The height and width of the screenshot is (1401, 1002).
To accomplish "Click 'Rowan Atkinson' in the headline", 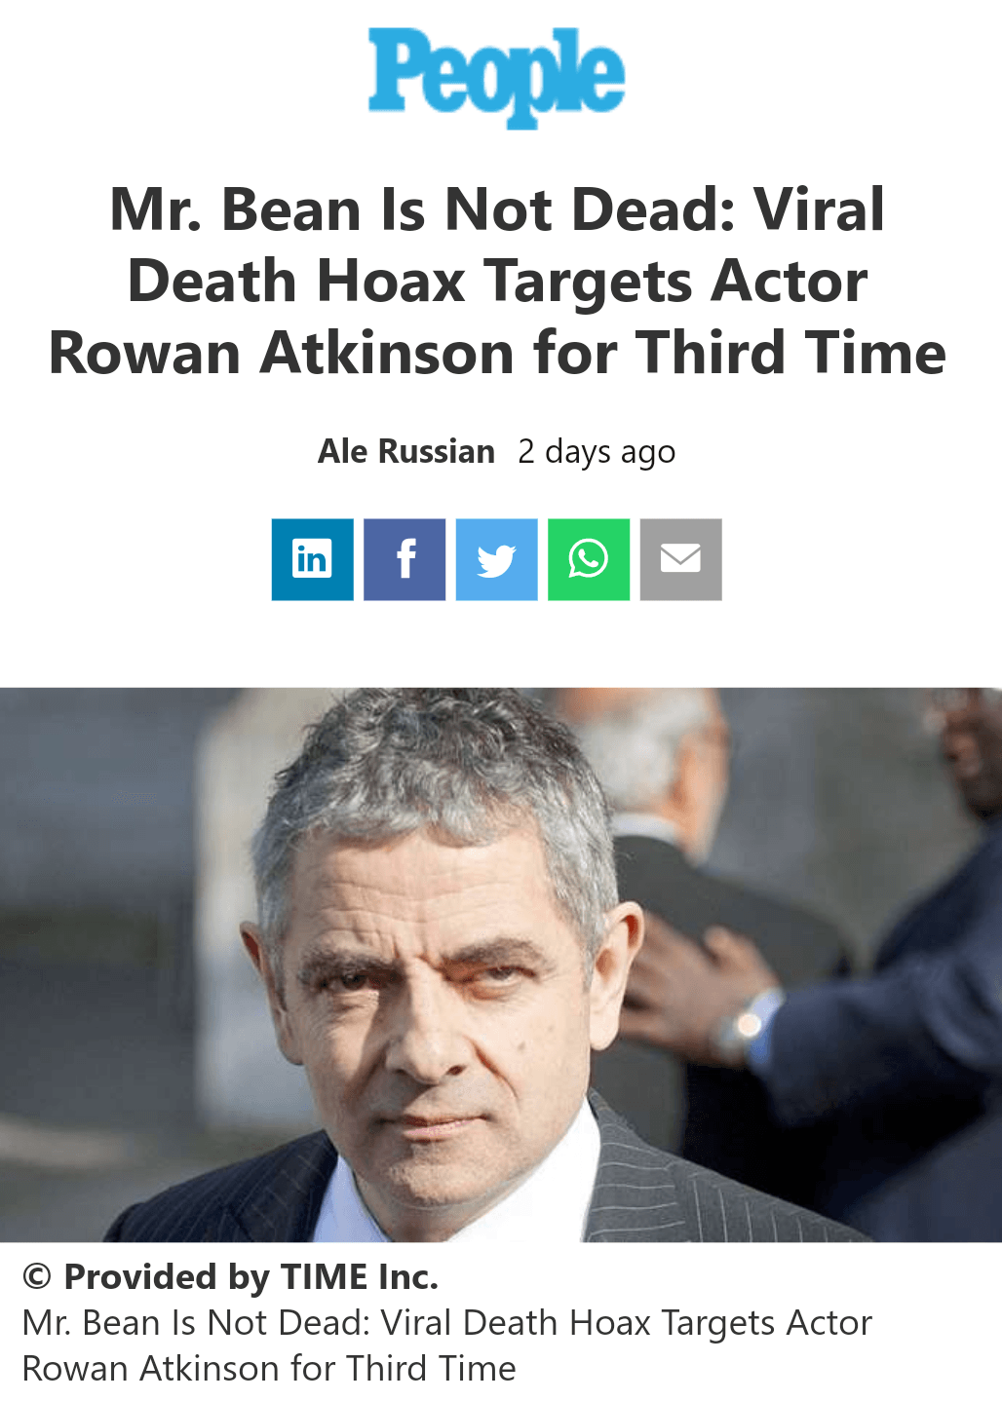I will (282, 352).
